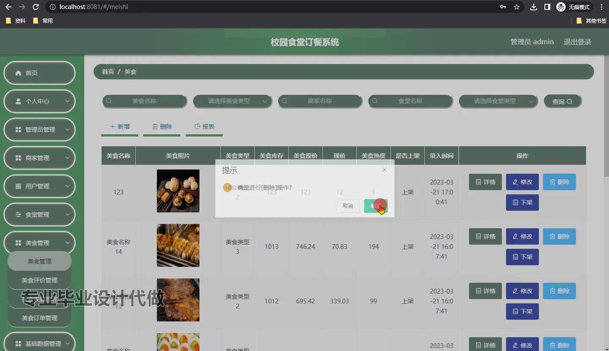Image resolution: width=609 pixels, height=351 pixels.
Task: Open the 其他书签 folder
Action: tap(591, 21)
